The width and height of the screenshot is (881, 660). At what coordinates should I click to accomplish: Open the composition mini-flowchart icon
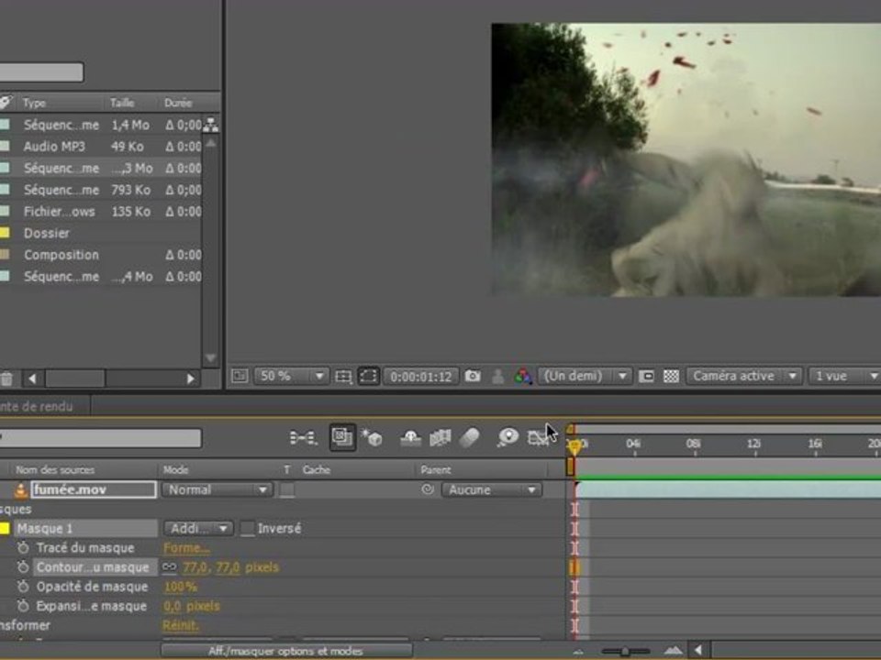(304, 437)
